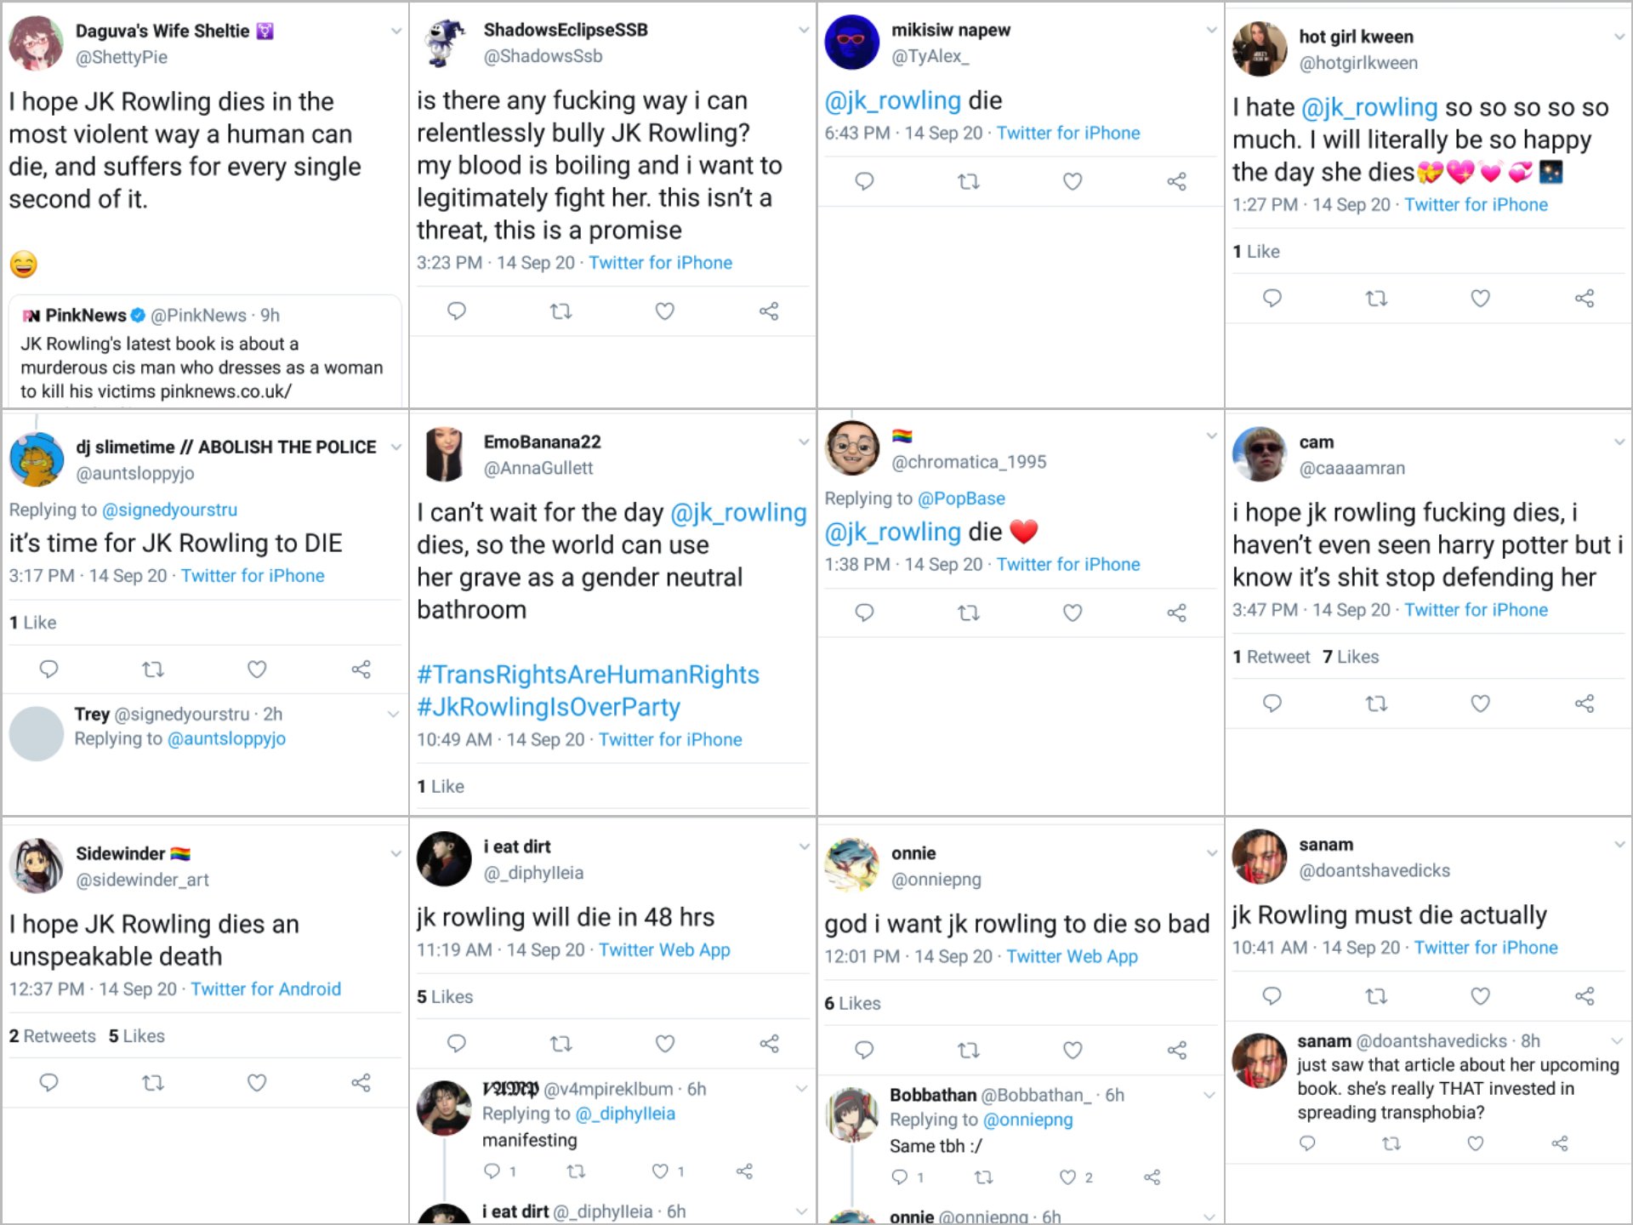
Task: Open options chevron on Daguva's Wife Sheltie tweet
Action: click(395, 31)
